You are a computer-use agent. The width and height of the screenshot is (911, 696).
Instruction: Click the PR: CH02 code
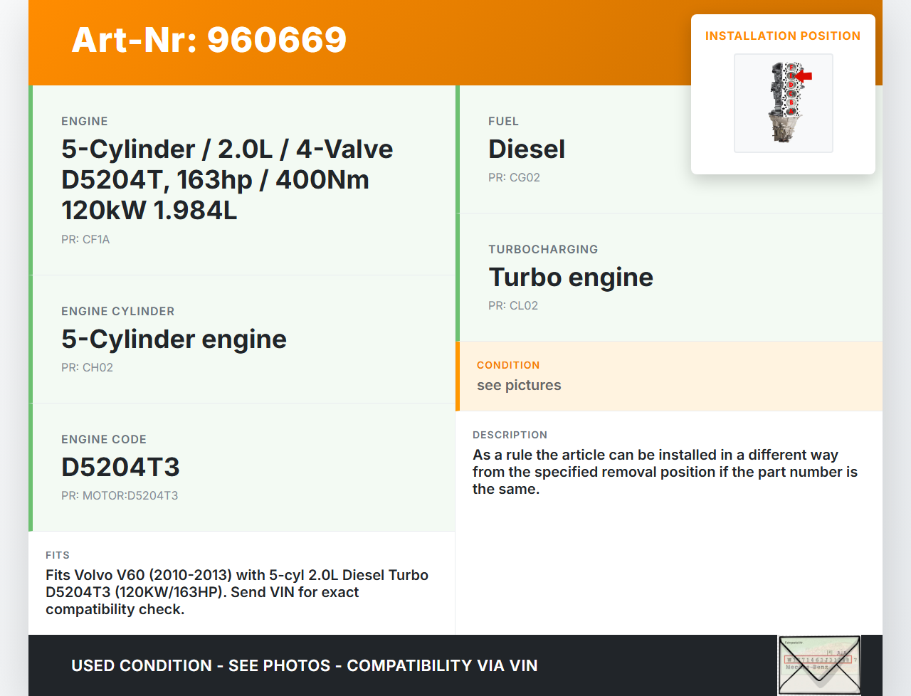tap(87, 368)
